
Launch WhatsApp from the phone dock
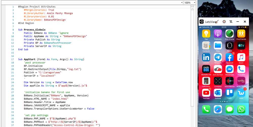pos(241,110)
